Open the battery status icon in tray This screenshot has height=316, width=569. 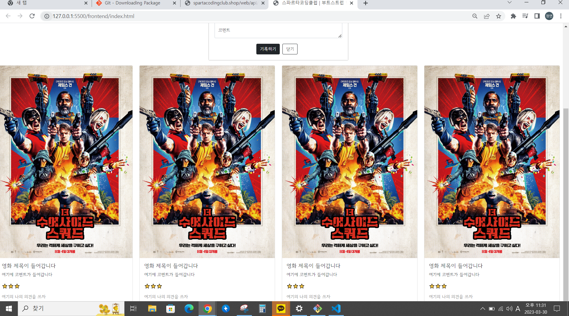tap(492, 309)
